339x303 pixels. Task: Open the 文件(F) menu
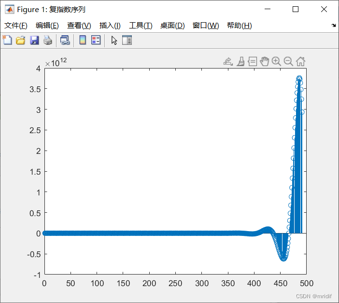click(x=16, y=26)
